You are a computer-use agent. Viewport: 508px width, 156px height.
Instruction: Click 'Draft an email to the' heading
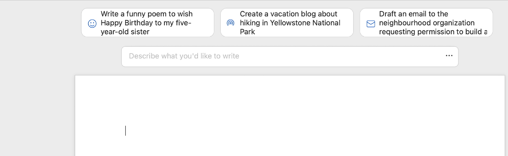[x=413, y=14]
